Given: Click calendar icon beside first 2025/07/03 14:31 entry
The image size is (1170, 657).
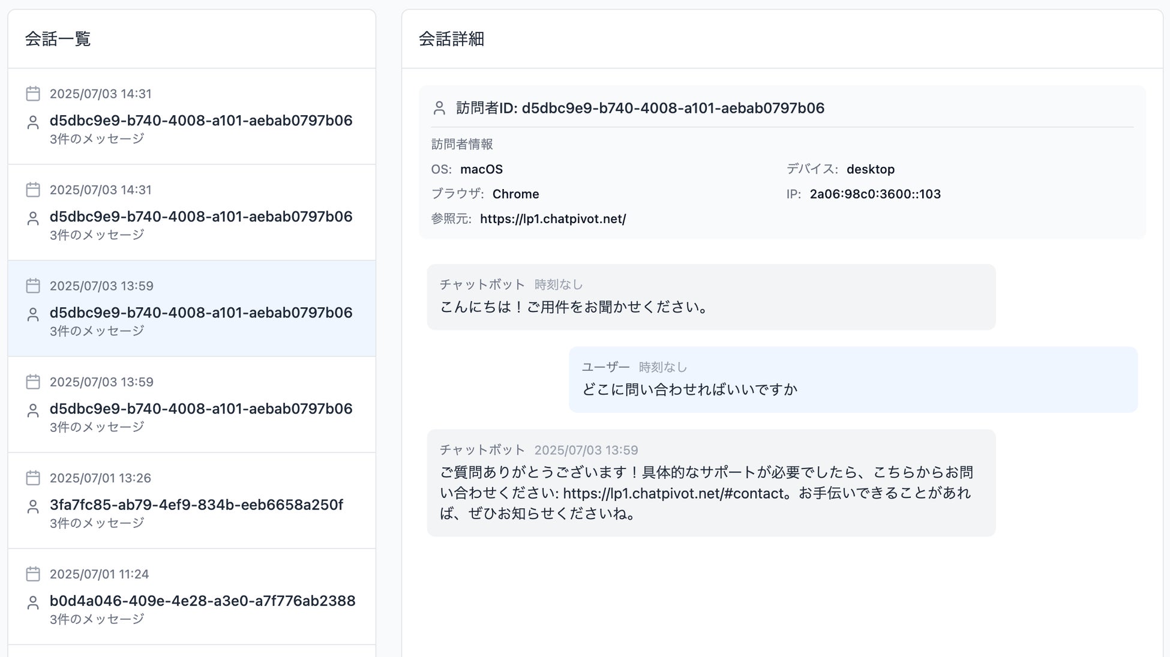Looking at the screenshot, I should point(33,94).
